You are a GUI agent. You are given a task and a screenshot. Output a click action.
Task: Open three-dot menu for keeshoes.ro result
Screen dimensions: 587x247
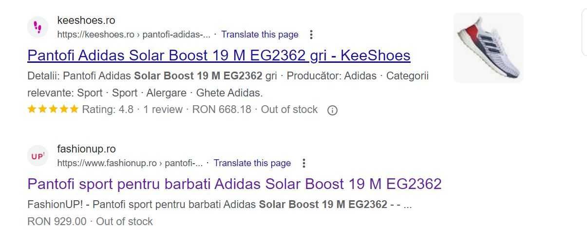(x=311, y=35)
